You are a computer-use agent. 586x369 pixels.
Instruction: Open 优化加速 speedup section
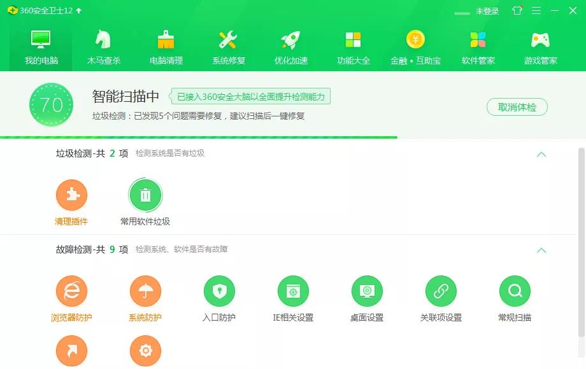(x=291, y=43)
